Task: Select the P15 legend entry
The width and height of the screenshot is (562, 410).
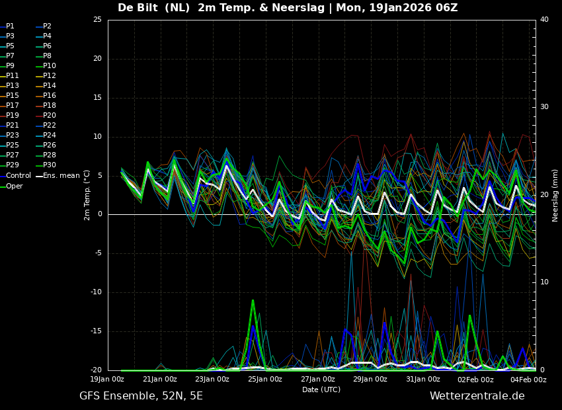Action: coord(12,96)
